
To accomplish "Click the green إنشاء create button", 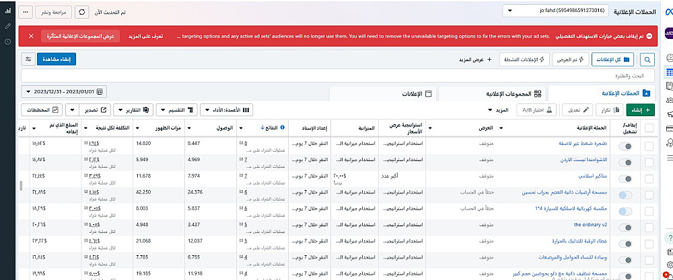I will coord(641,109).
